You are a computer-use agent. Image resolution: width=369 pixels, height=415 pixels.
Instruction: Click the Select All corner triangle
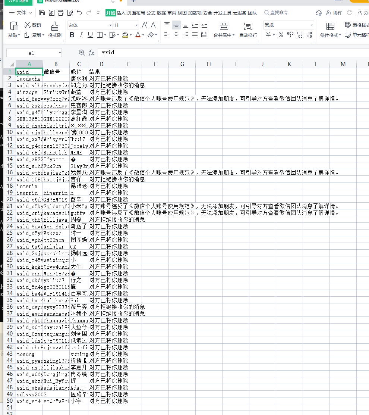point(12,64)
